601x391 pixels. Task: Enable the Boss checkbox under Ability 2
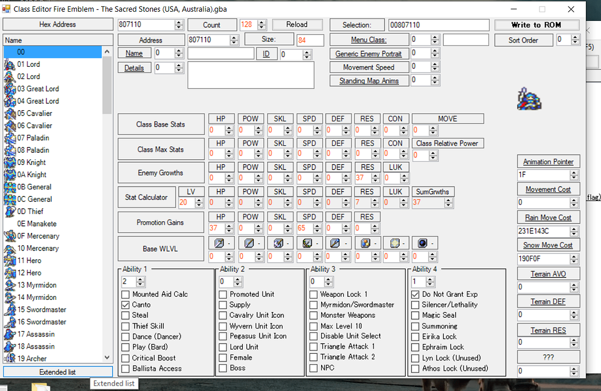[x=222, y=368]
